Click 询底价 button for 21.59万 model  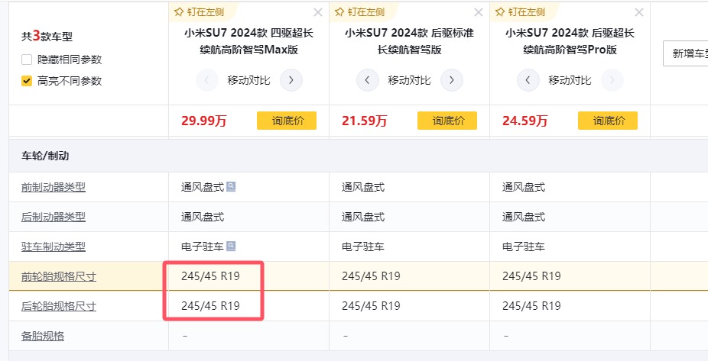pyautogui.click(x=447, y=121)
